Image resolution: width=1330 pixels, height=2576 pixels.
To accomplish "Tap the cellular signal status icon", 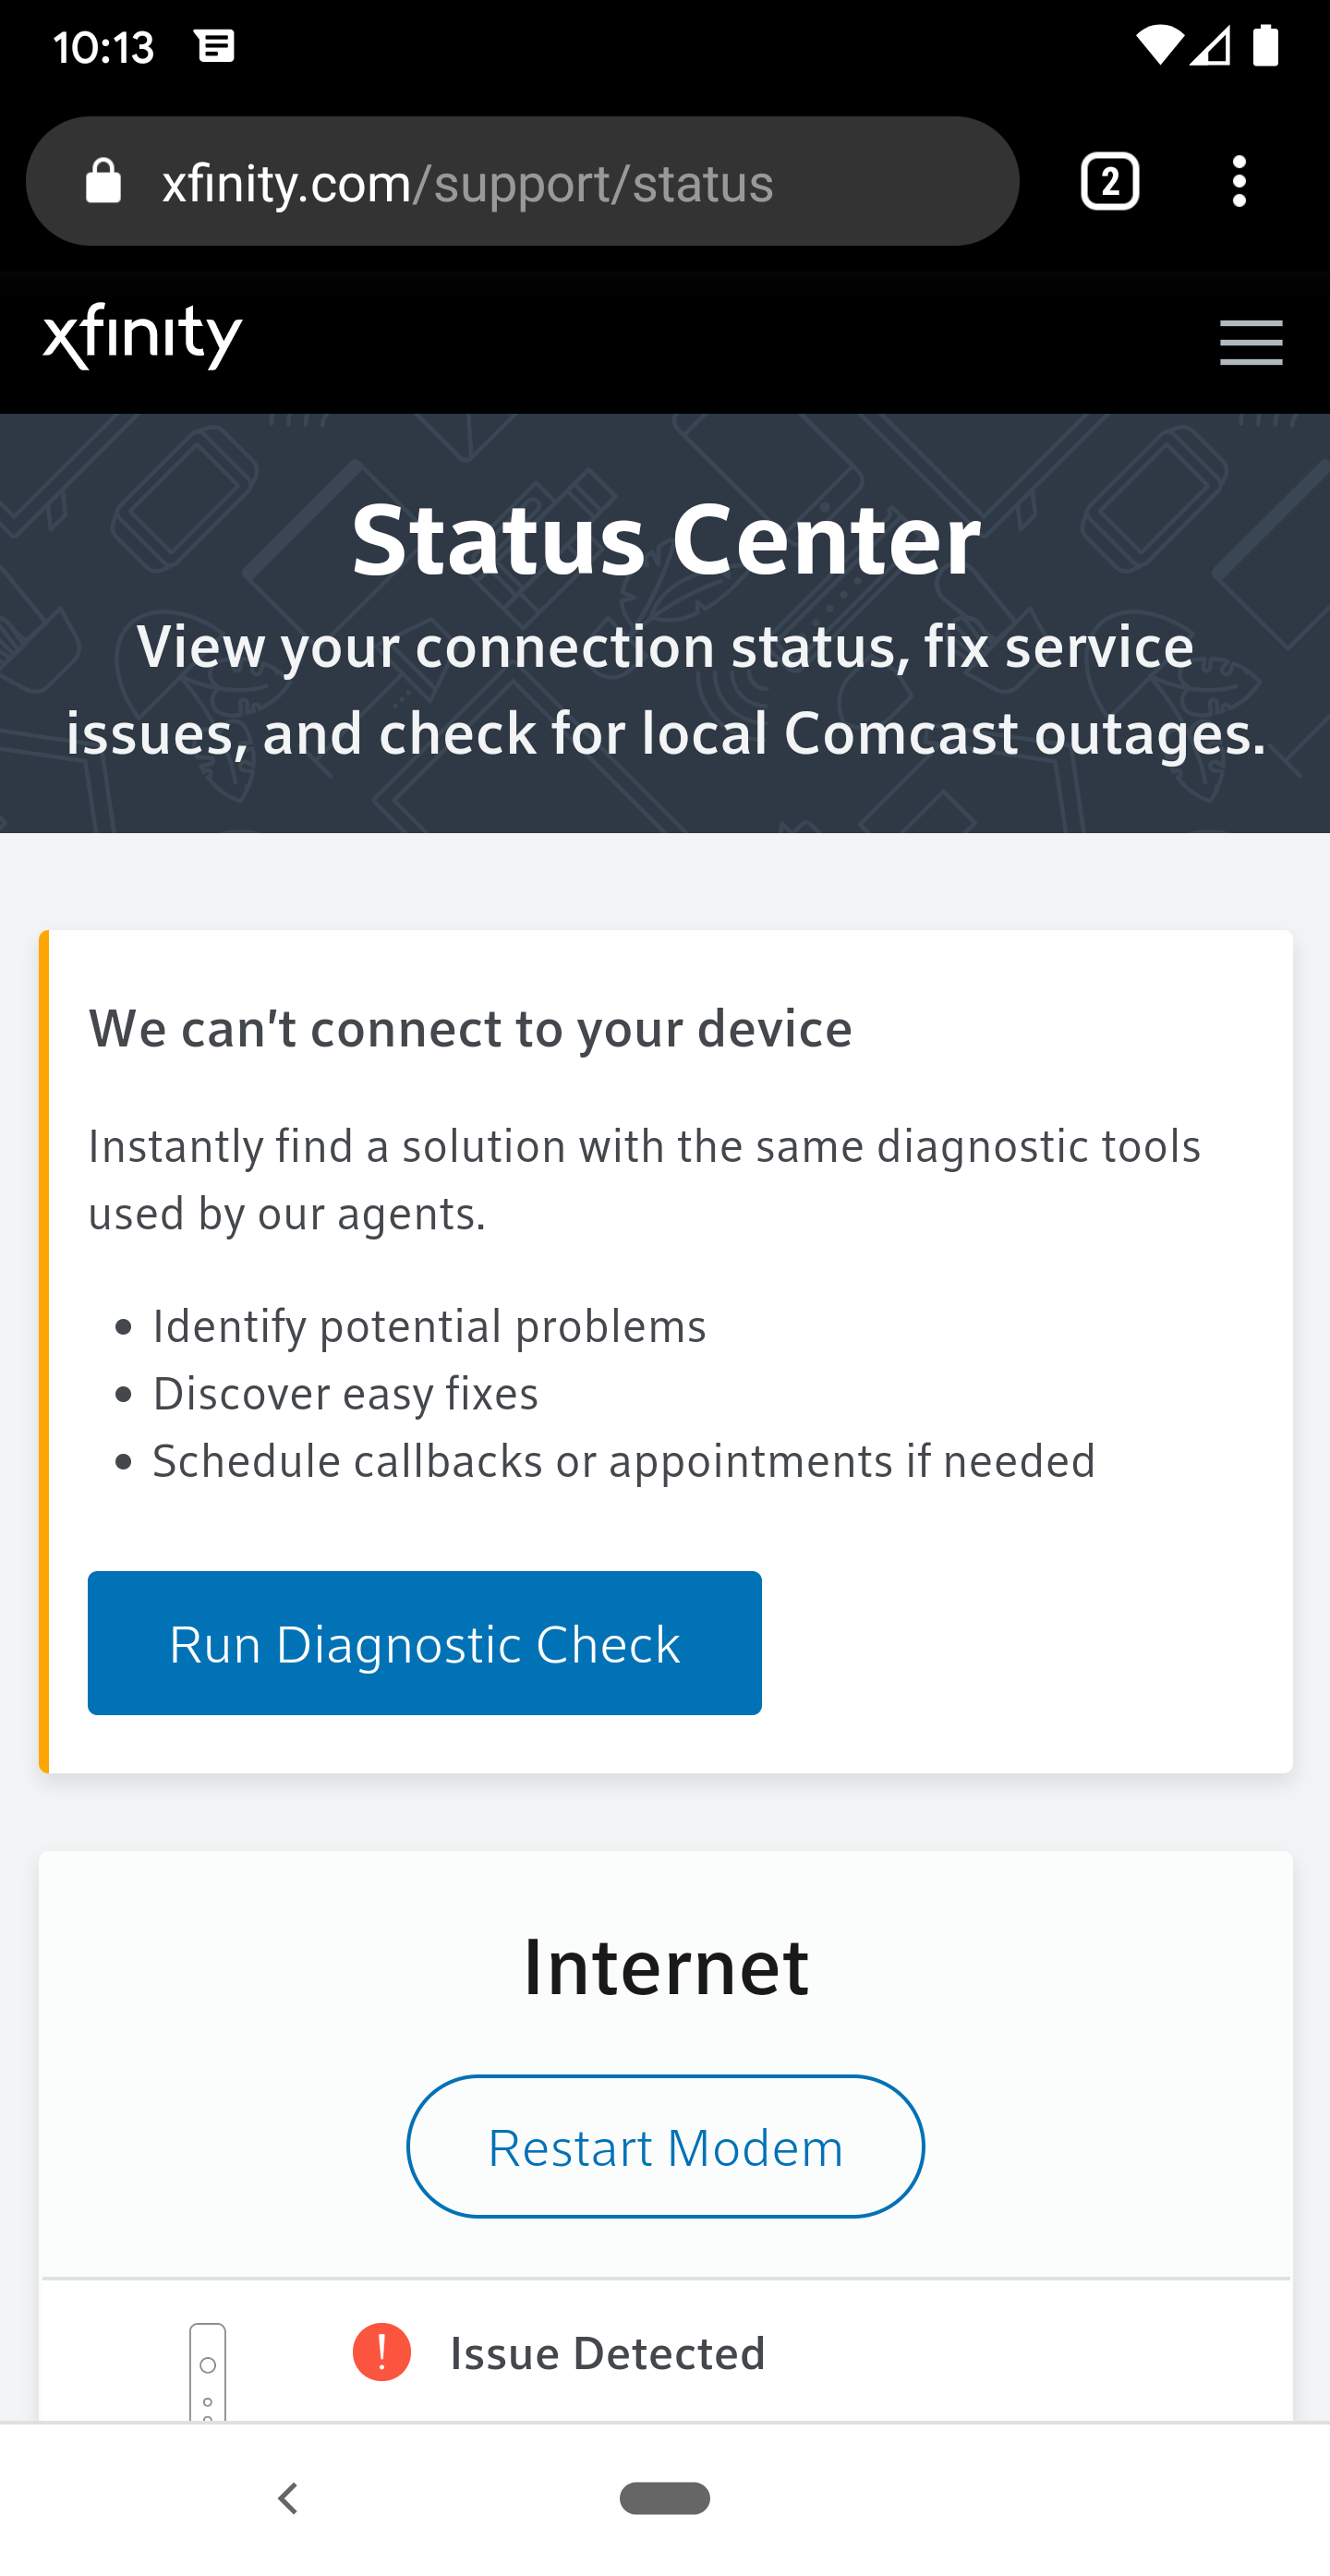I will point(1210,46).
